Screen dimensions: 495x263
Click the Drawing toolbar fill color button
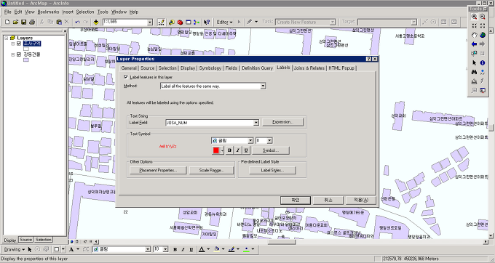(x=217, y=249)
